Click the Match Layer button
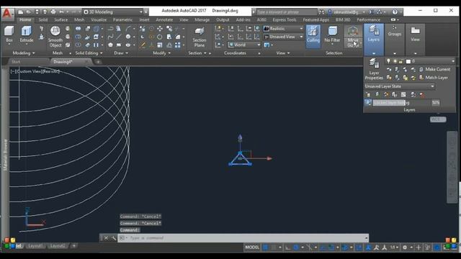The height and width of the screenshot is (259, 461). (434, 78)
